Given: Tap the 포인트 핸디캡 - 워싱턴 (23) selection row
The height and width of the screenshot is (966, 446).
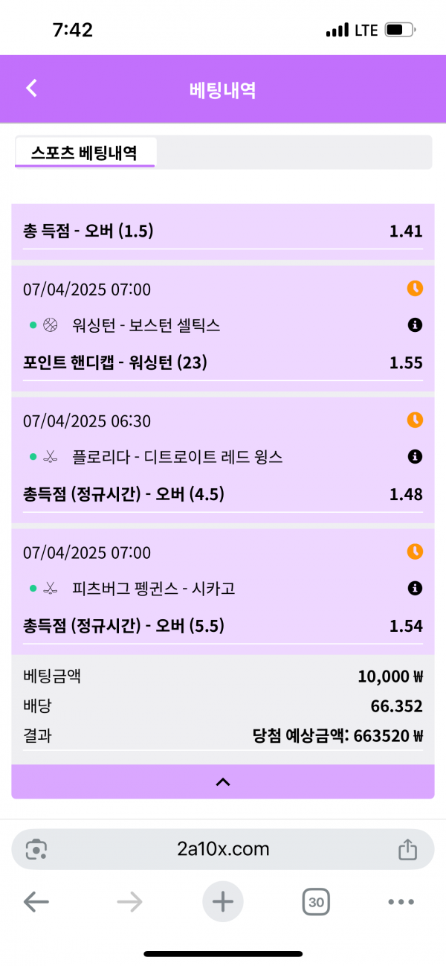Looking at the screenshot, I should point(223,363).
